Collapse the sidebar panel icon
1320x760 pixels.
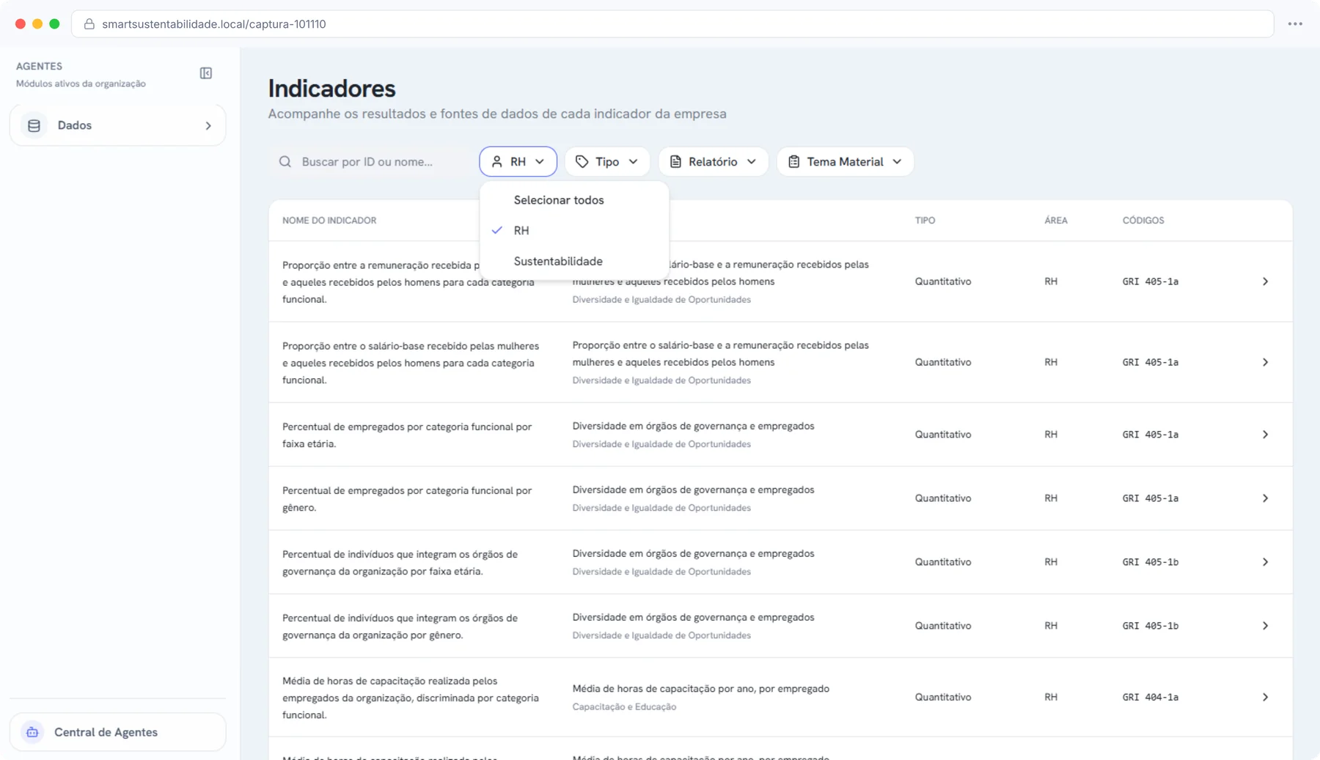pyautogui.click(x=206, y=73)
